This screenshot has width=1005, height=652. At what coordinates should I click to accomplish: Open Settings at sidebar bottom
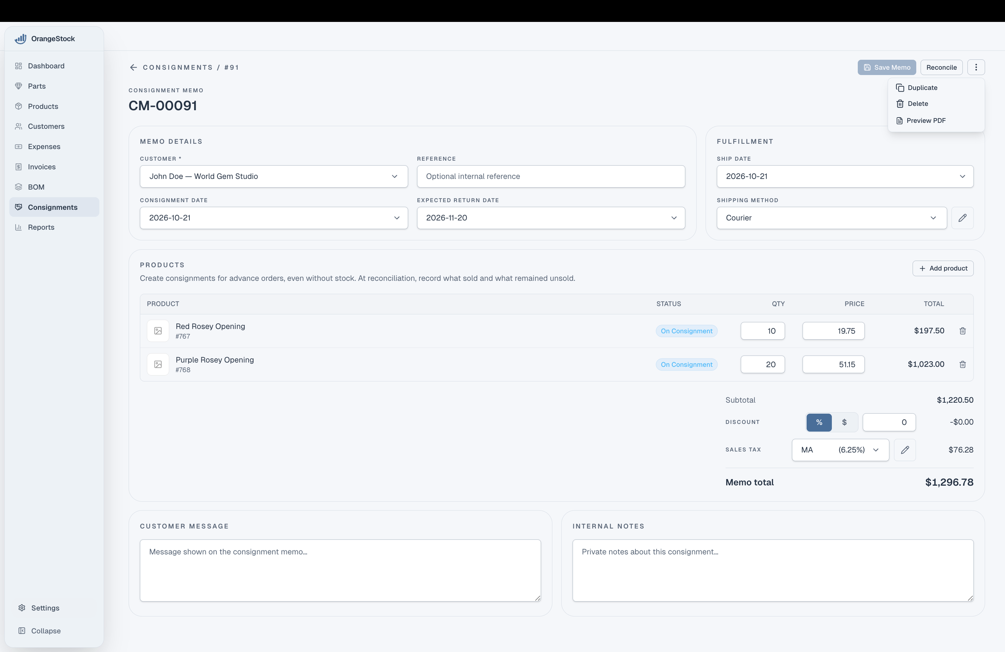54,608
